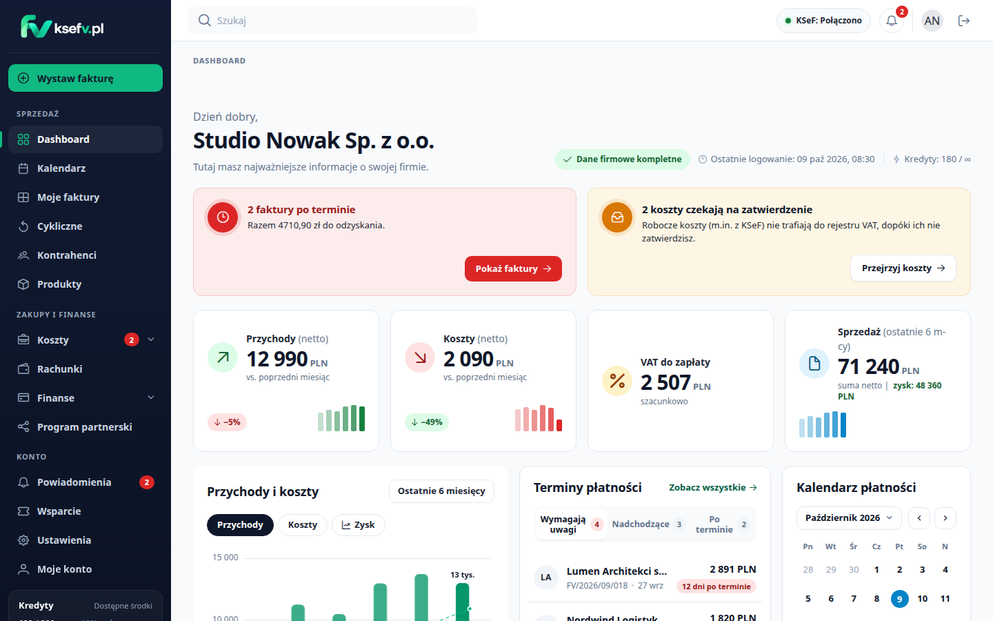Screen dimensions: 993x621
Task: Click the Program partnerski share icon
Action: [x=23, y=427]
